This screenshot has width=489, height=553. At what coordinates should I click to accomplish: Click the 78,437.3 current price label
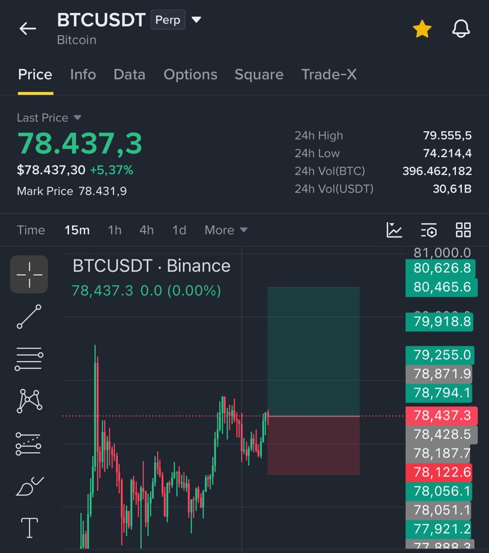point(441,415)
